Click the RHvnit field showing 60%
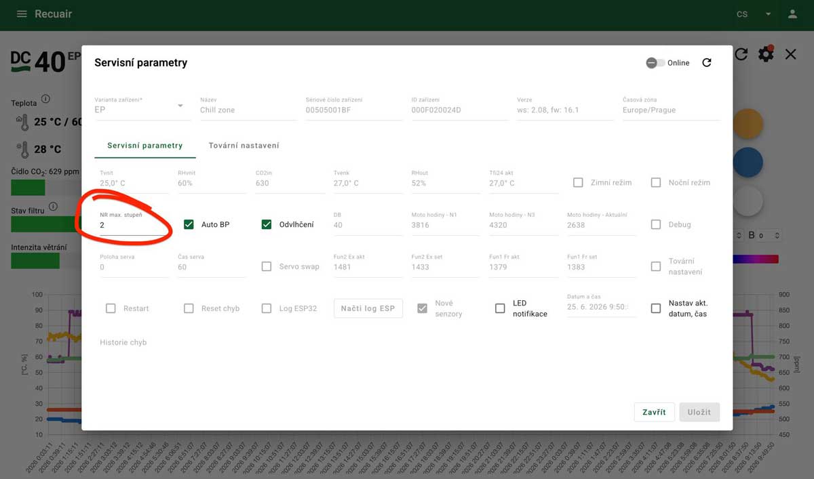This screenshot has width=814, height=479. pos(212,183)
